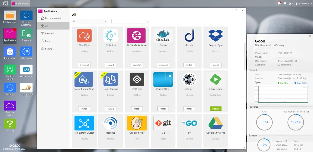This screenshot has width=313, height=152.
Task: Uninstall Cloud Sync
Action: coord(84,65)
